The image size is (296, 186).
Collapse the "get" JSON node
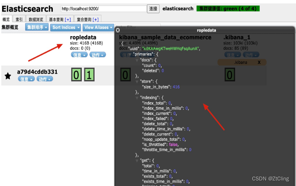coord(137,161)
